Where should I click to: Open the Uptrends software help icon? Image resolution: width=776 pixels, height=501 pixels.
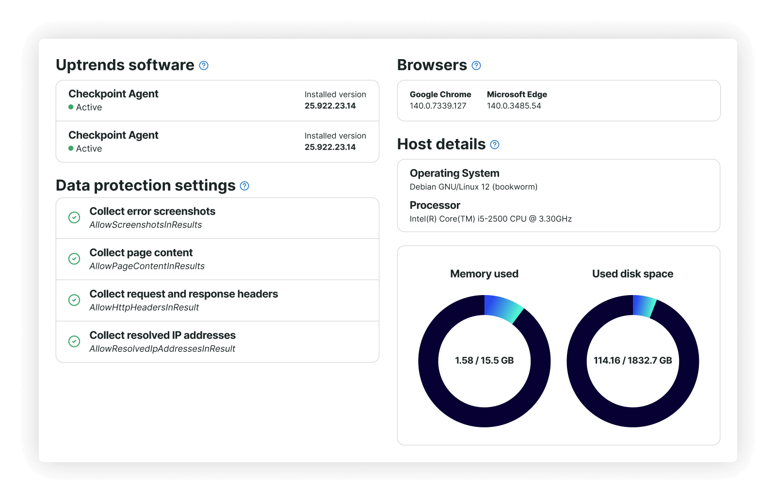click(x=204, y=65)
